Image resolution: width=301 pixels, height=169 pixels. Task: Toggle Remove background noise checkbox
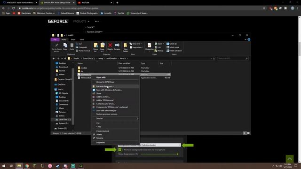click(x=120, y=150)
